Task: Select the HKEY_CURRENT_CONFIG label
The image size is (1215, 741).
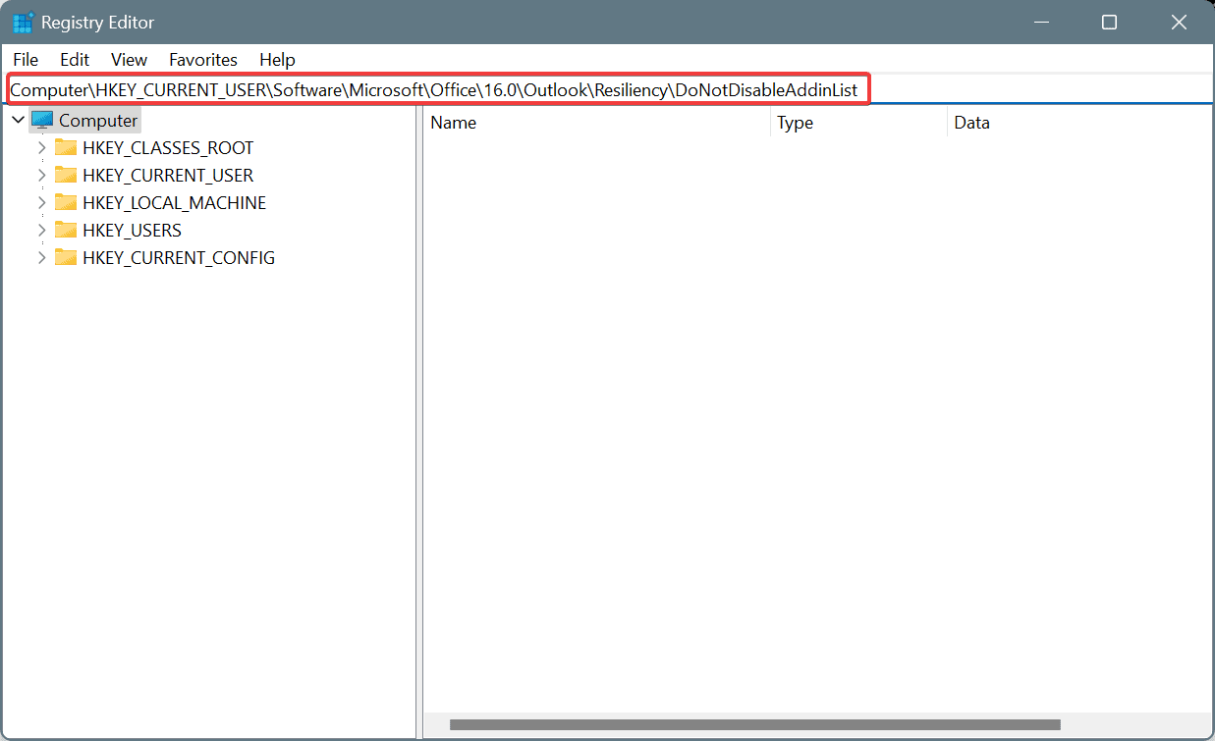Action: click(179, 258)
